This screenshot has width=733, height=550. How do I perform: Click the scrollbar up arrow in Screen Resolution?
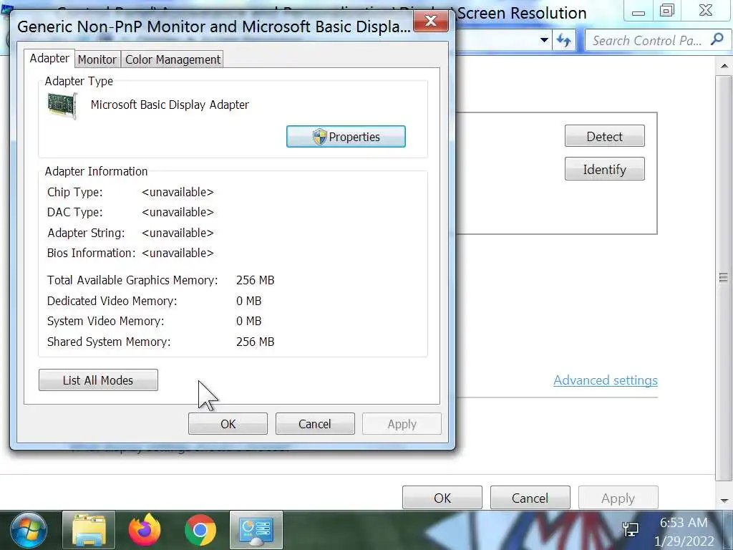(724, 66)
